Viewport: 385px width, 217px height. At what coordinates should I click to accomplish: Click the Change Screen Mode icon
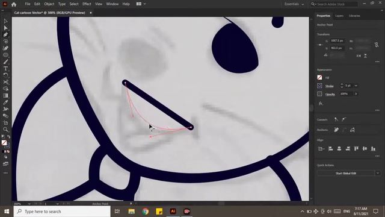[5, 164]
